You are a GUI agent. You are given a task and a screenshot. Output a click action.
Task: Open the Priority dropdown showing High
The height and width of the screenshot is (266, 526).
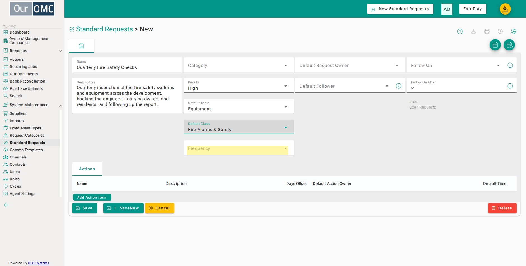click(x=239, y=85)
